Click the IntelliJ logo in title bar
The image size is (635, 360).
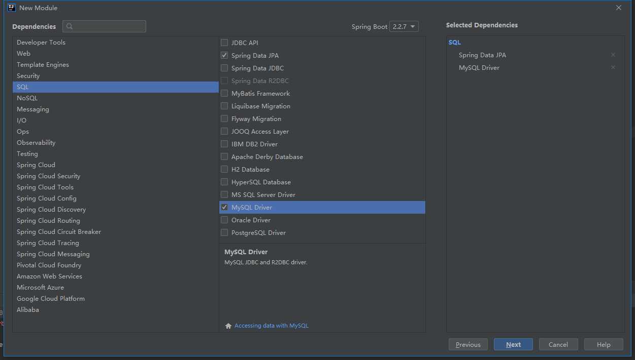[11, 8]
